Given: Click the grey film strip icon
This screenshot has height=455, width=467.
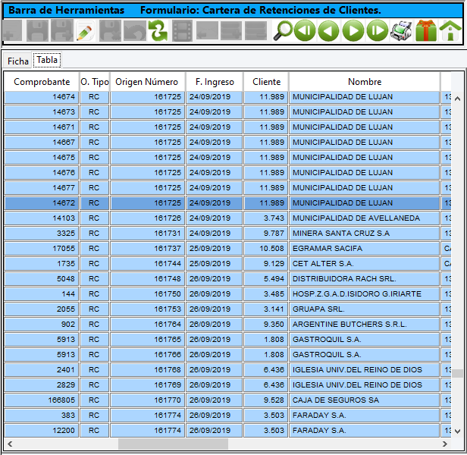Looking at the screenshot, I should coord(182,30).
